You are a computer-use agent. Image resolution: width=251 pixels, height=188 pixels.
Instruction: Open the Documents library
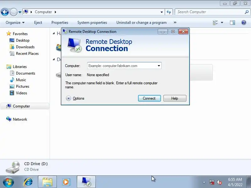pyautogui.click(x=26, y=73)
